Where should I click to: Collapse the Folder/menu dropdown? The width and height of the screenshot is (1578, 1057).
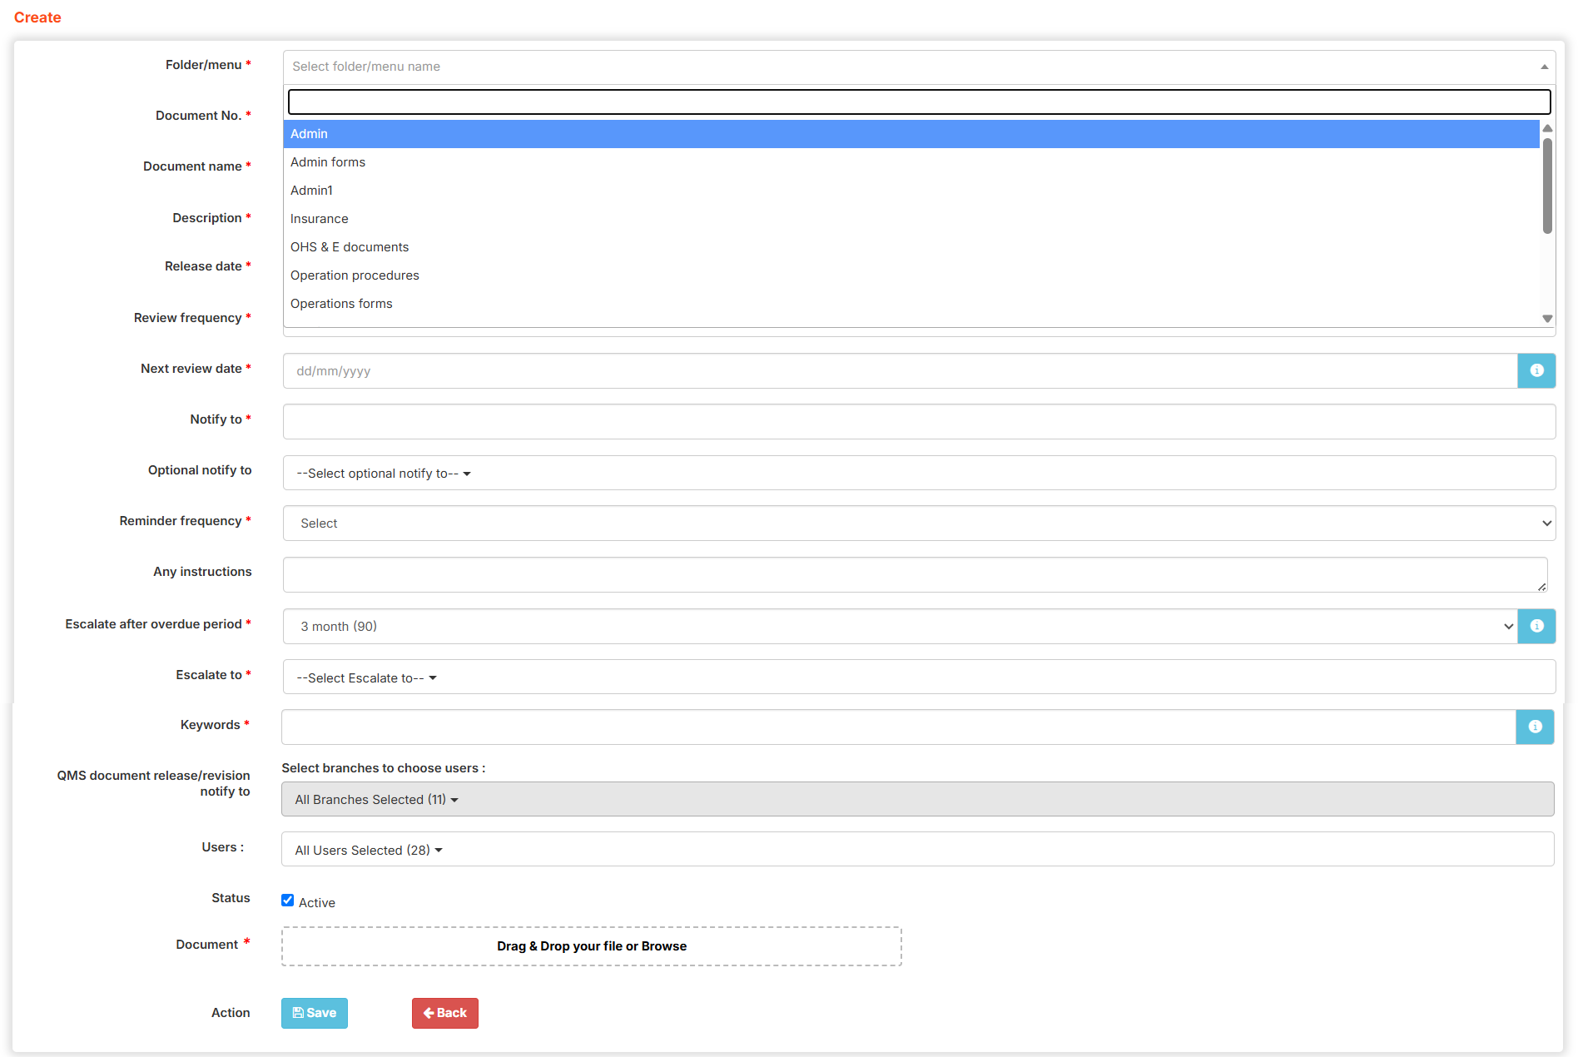[x=919, y=67]
